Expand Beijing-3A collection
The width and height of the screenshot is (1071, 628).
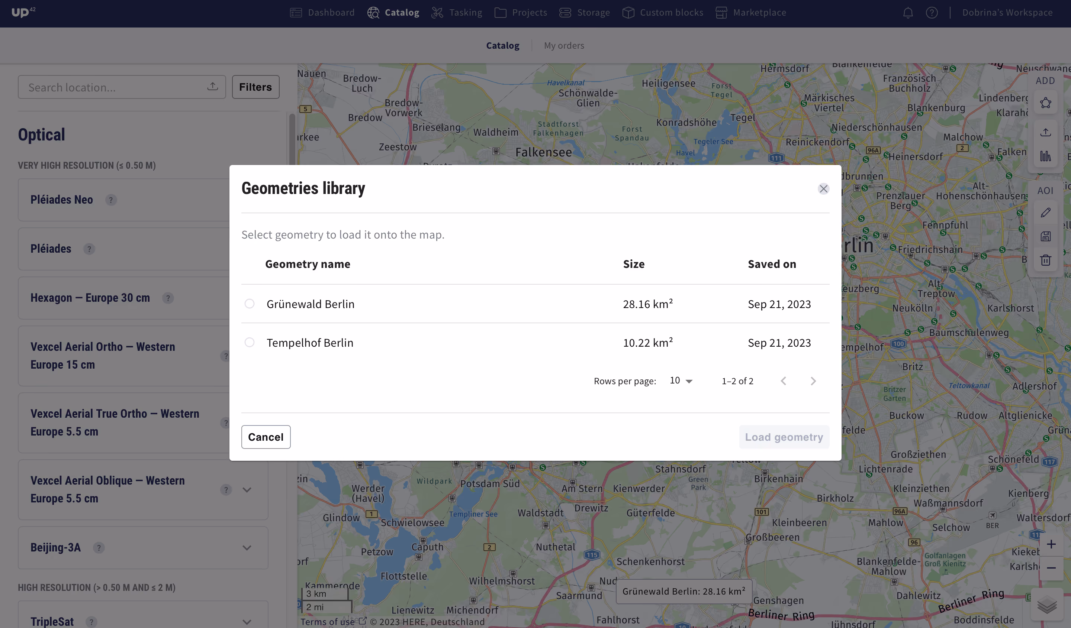247,548
